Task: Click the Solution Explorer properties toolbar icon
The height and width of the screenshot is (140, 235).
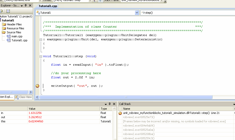Action: 8,11
